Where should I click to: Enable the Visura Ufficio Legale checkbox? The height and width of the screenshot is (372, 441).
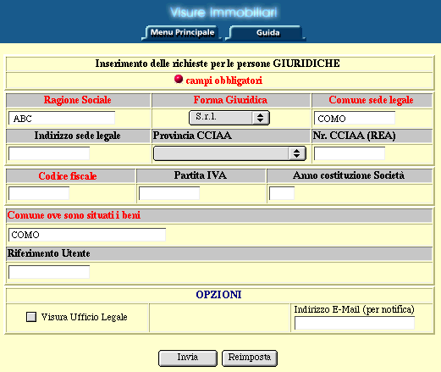pos(31,317)
